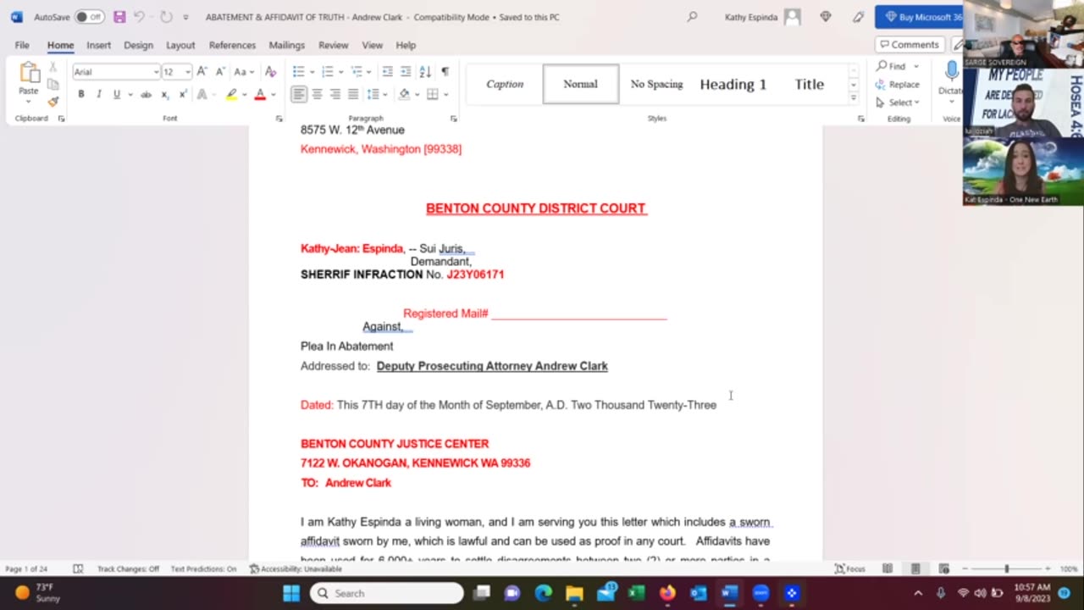Increase paragraph indent
Image resolution: width=1084 pixels, height=610 pixels.
(x=406, y=72)
